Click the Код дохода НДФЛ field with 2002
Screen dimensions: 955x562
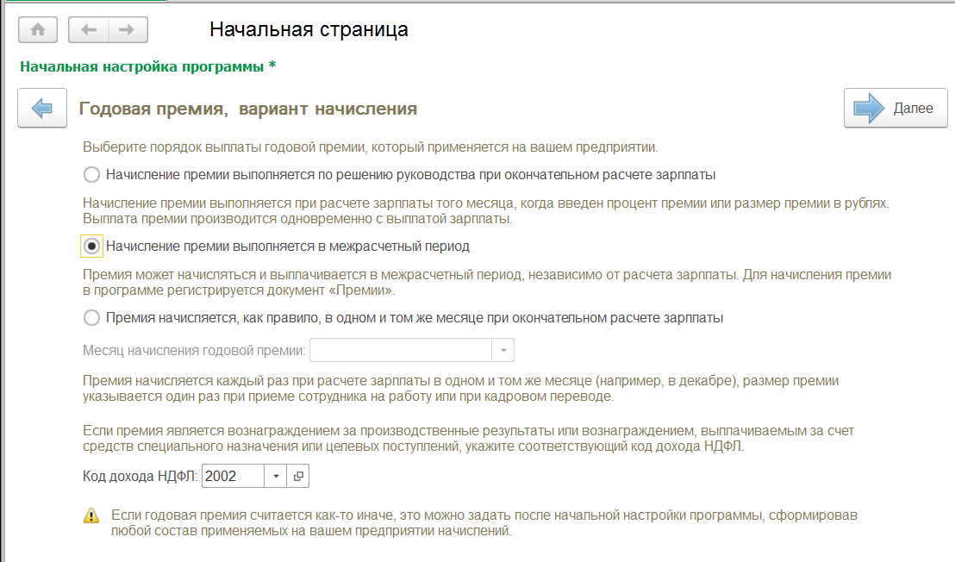click(234, 476)
